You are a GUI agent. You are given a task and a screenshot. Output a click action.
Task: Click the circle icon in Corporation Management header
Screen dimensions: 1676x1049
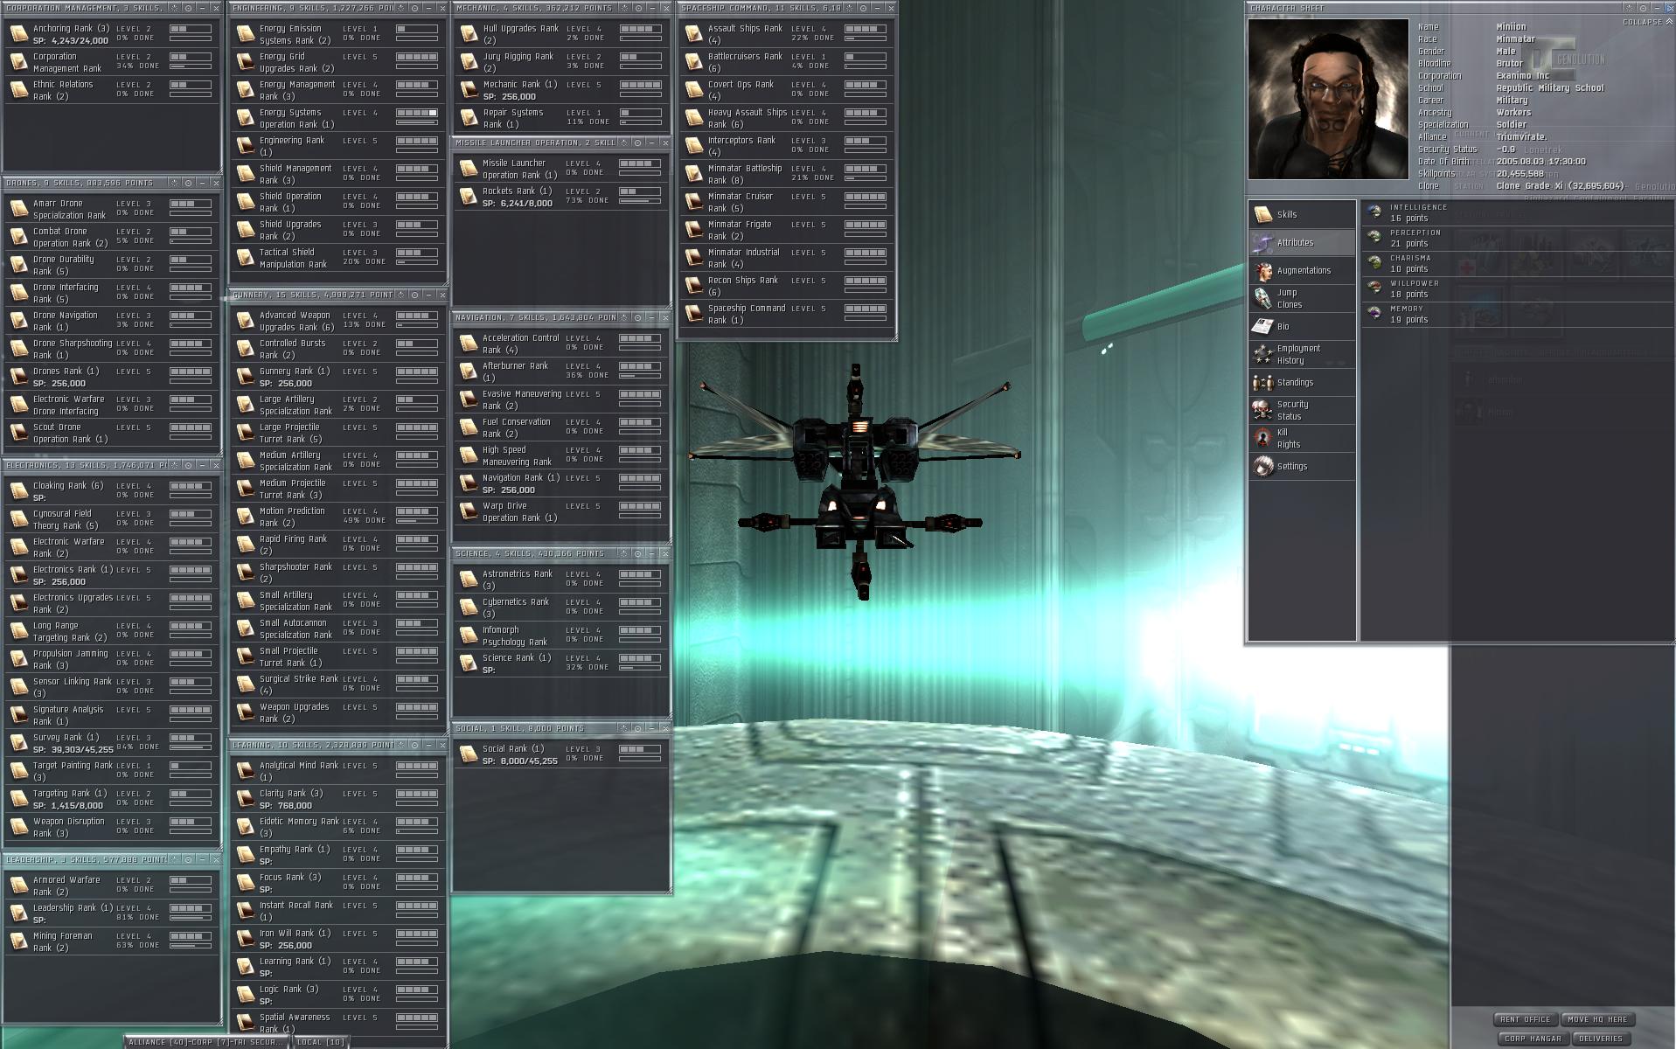tap(188, 8)
